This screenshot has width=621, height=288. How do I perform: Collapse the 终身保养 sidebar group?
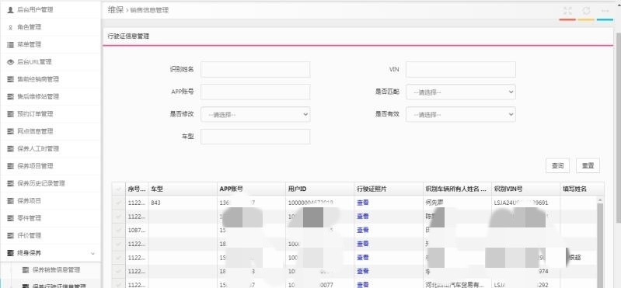coord(51,253)
